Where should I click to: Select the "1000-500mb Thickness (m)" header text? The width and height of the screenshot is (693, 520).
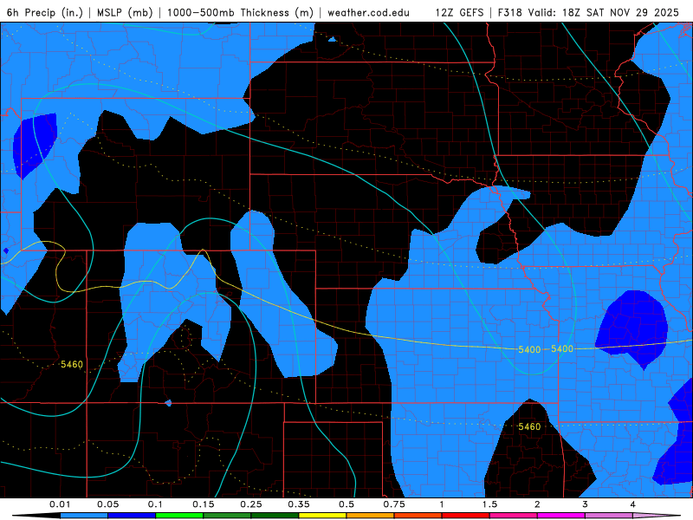[x=240, y=12]
